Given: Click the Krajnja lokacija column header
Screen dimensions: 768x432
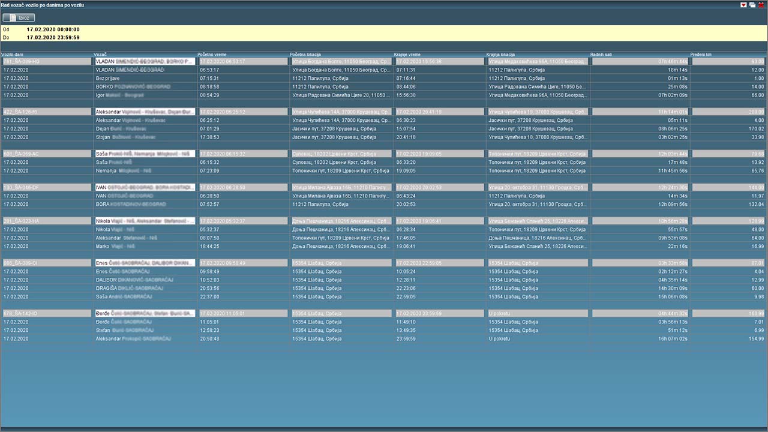Looking at the screenshot, I should tap(500, 55).
